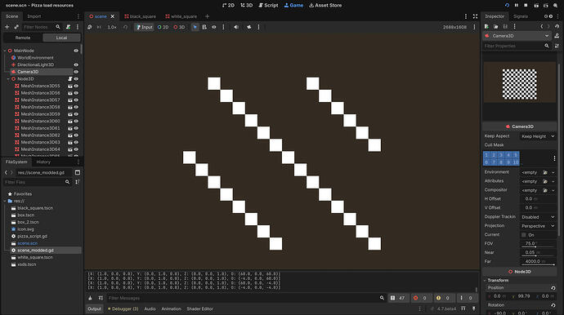
Task: Toggle Camera3D eye visibility
Action: (x=76, y=72)
